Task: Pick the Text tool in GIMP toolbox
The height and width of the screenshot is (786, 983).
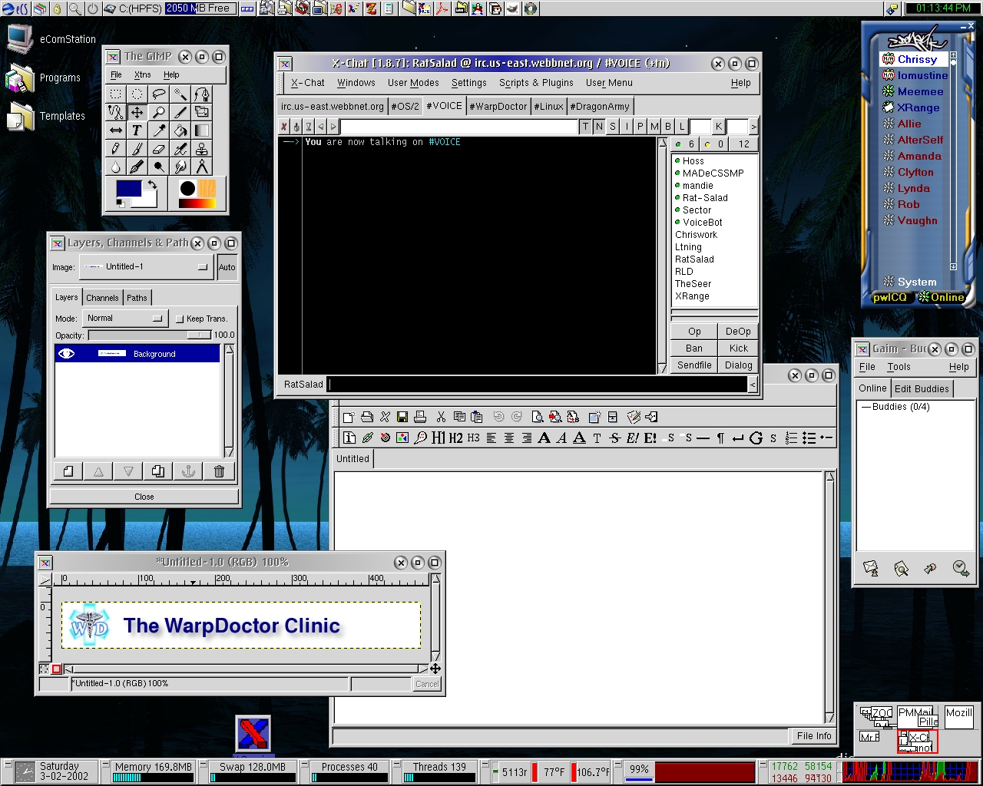Action: [137, 130]
